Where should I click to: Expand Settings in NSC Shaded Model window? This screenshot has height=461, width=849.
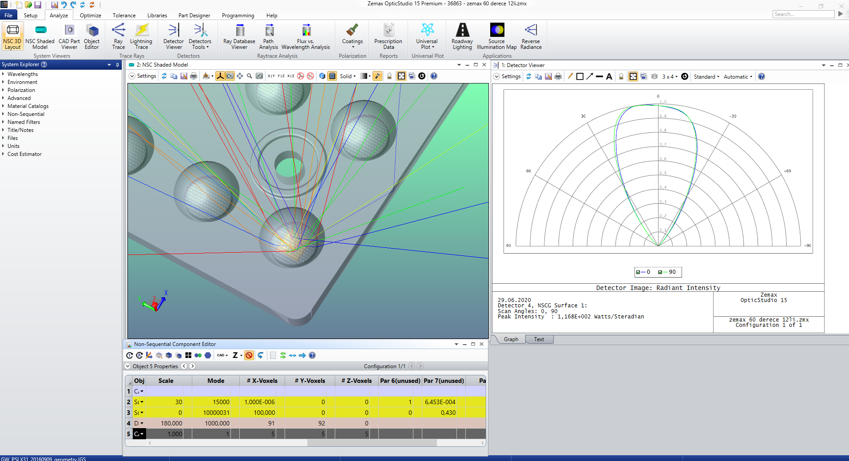coord(143,76)
